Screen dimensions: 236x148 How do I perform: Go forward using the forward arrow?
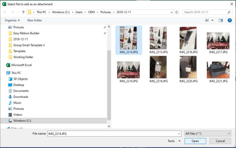(x=12, y=12)
